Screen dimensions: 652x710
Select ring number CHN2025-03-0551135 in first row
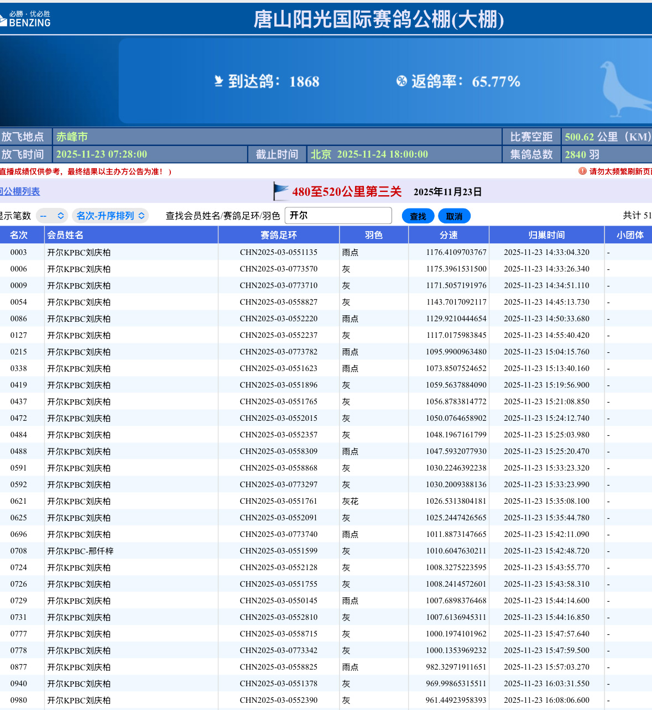tap(279, 252)
